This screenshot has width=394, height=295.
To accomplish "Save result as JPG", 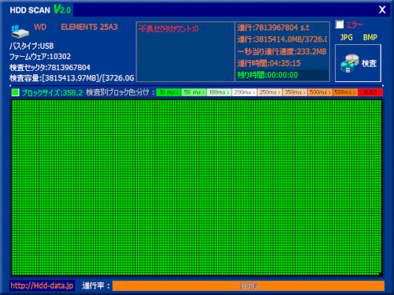I will click(x=346, y=37).
